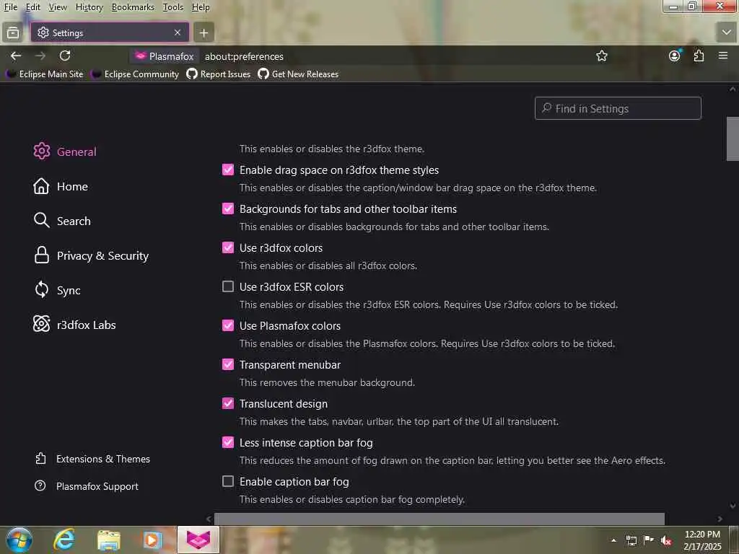Open the Edit menu
The height and width of the screenshot is (554, 739).
[x=33, y=7]
